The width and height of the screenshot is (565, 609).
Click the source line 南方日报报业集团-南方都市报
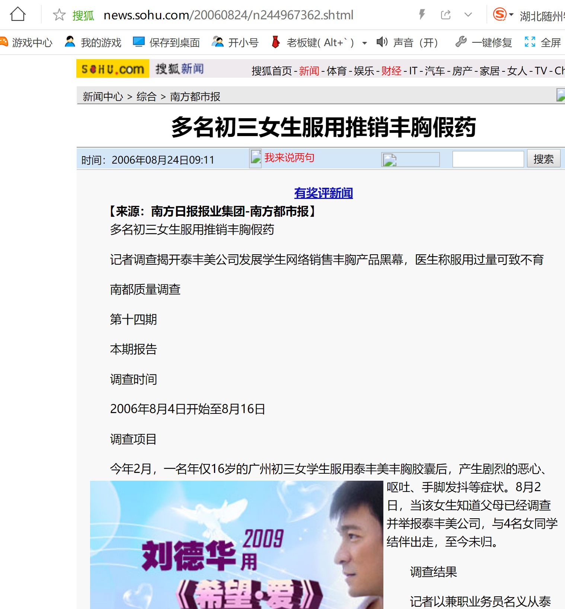click(x=230, y=211)
